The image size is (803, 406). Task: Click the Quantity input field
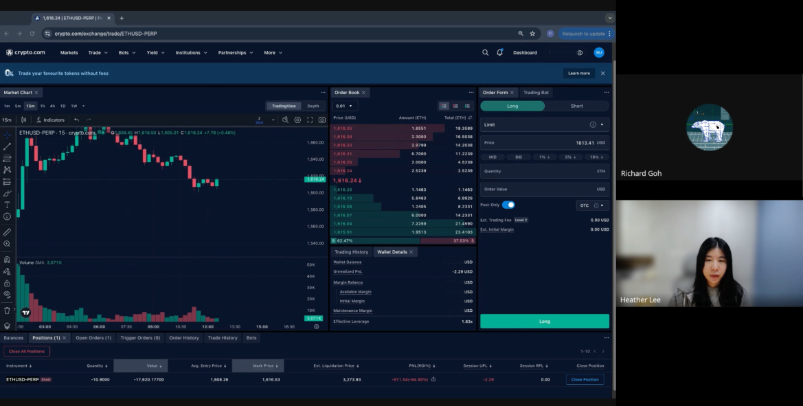coord(545,171)
